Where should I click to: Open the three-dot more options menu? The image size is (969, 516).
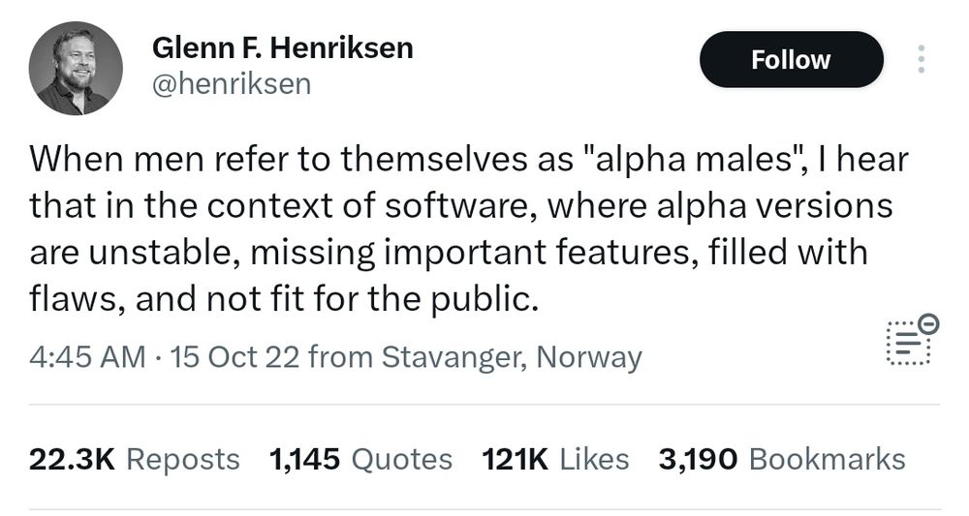[x=921, y=60]
